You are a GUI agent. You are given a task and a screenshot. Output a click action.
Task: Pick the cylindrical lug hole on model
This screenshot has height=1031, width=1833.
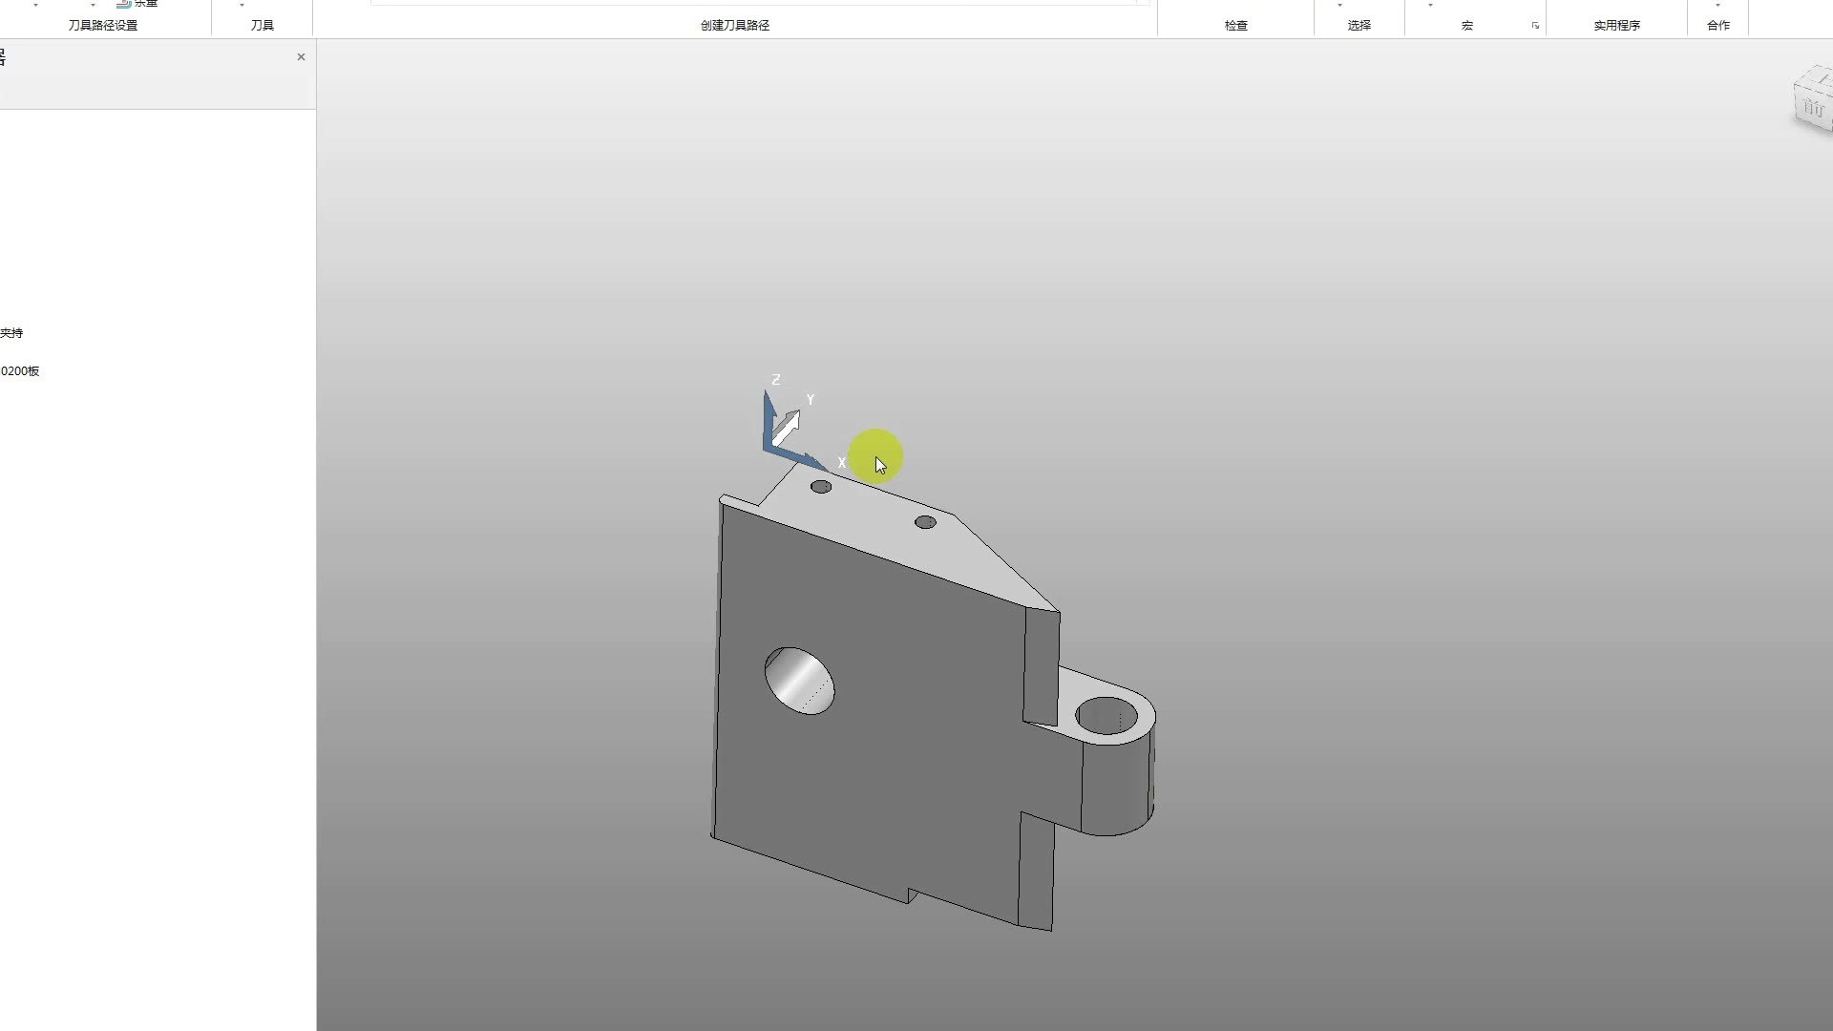tap(1106, 716)
